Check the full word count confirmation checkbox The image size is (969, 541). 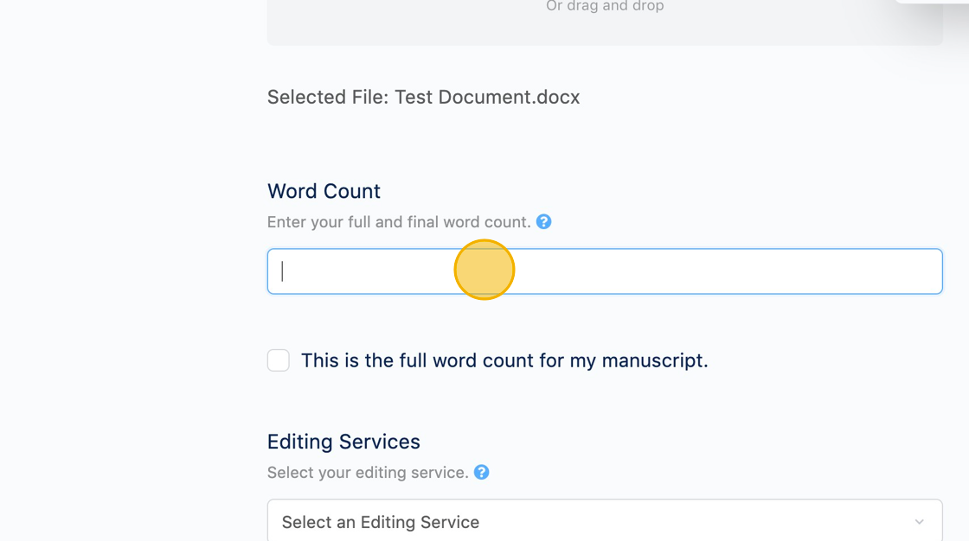click(278, 360)
